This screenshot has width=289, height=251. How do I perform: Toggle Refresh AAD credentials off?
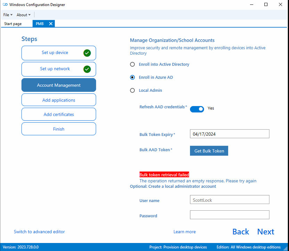[x=197, y=109]
